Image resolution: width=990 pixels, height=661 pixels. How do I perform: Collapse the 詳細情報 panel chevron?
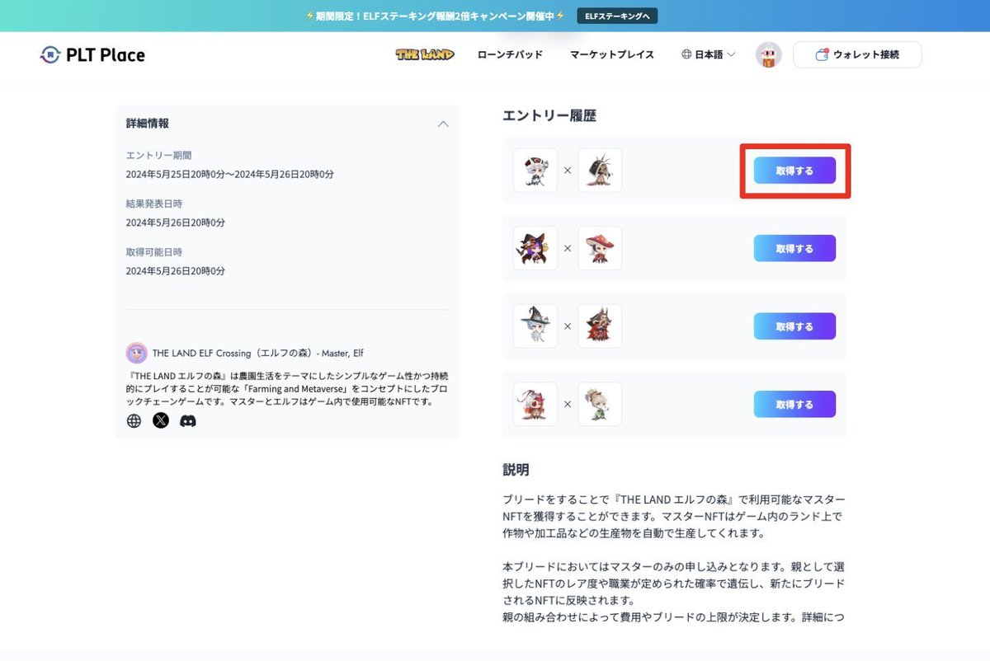point(443,124)
